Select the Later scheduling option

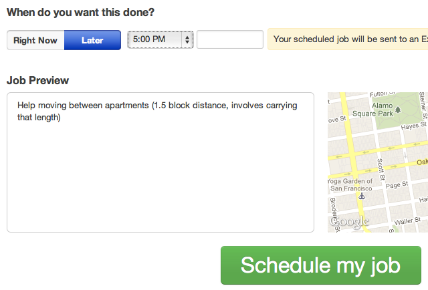coord(92,40)
